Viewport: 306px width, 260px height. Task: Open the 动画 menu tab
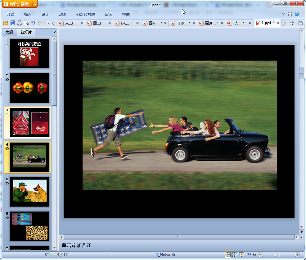63,15
